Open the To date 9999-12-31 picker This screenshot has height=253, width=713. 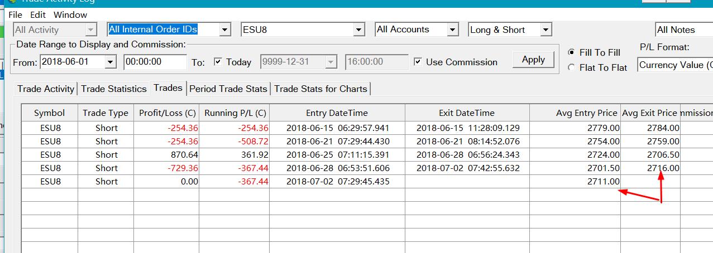click(331, 62)
